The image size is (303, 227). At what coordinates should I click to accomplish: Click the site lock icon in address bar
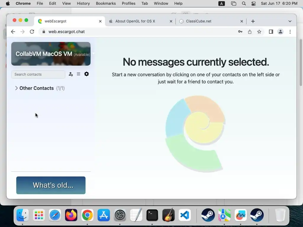pyautogui.click(x=44, y=32)
